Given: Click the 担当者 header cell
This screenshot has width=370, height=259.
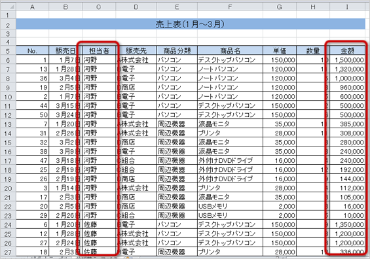Looking at the screenshot, I should click(99, 50).
